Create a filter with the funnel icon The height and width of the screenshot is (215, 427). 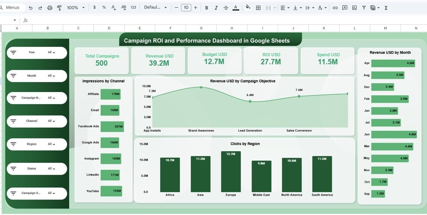click(364, 8)
